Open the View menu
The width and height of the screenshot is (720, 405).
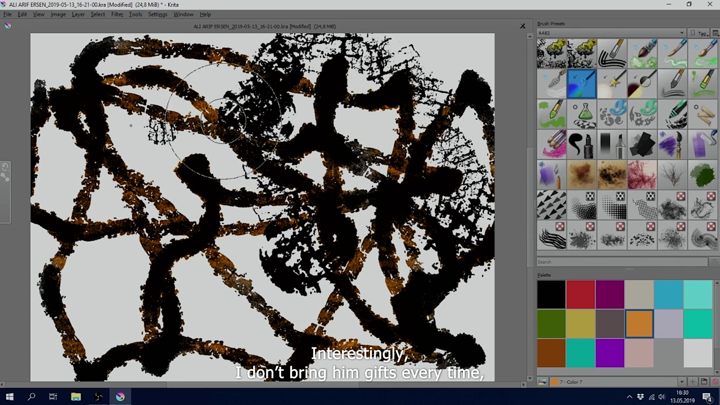click(39, 14)
